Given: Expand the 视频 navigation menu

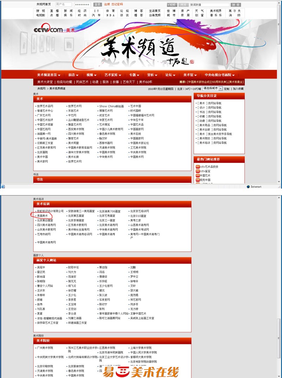Looking at the screenshot, I should [x=91, y=75].
